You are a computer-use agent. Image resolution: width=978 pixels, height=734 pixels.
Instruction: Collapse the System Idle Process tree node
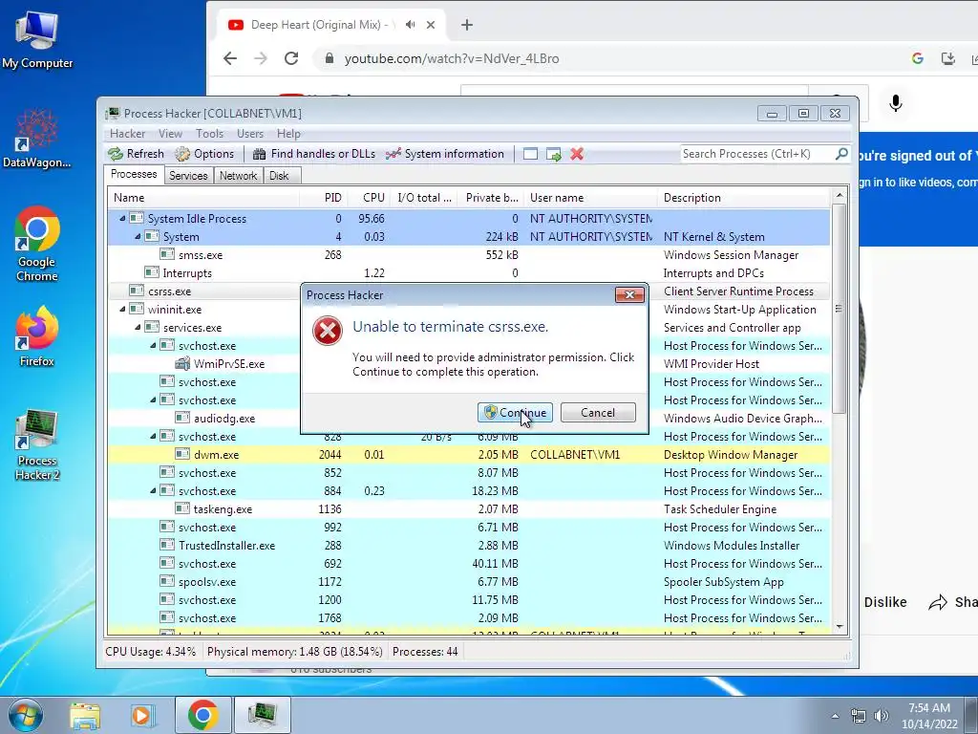122,219
